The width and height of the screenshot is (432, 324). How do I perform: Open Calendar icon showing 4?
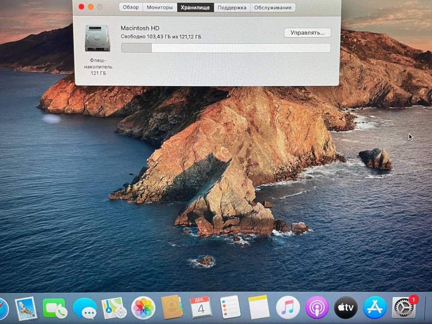pyautogui.click(x=201, y=307)
